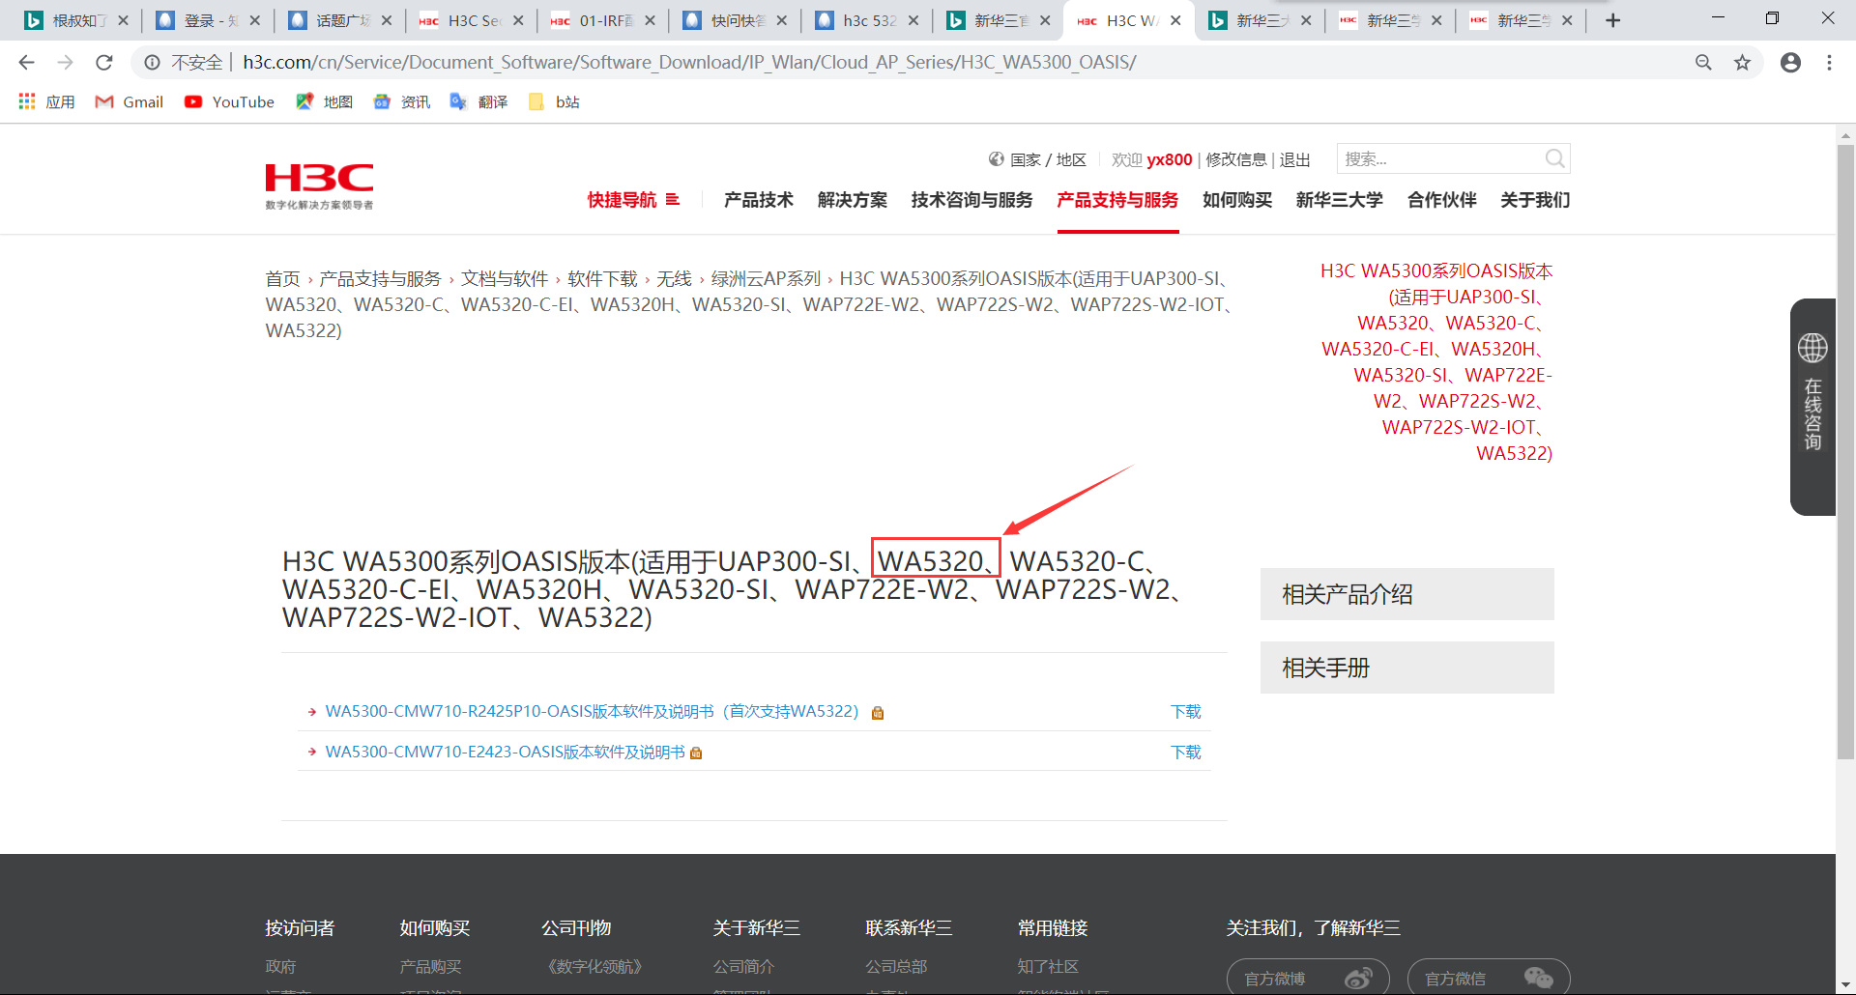Viewport: 1856px width, 995px height.
Task: Open the 产品技术 menu
Action: pos(759,200)
